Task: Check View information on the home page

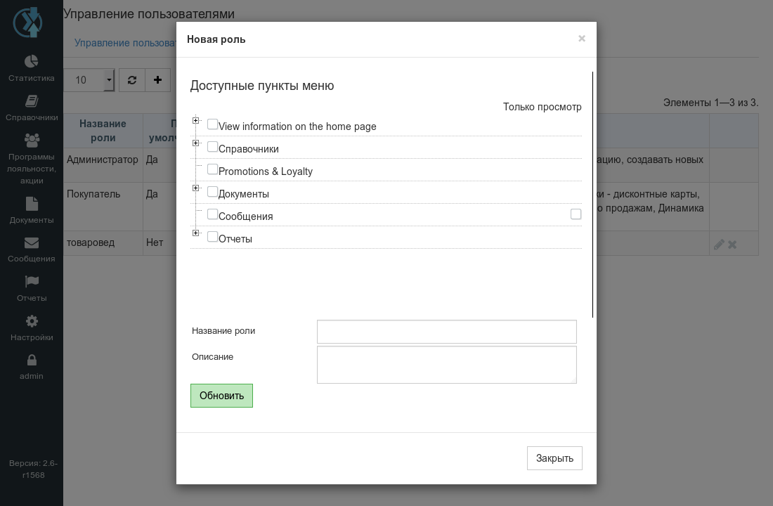Action: pos(212,124)
